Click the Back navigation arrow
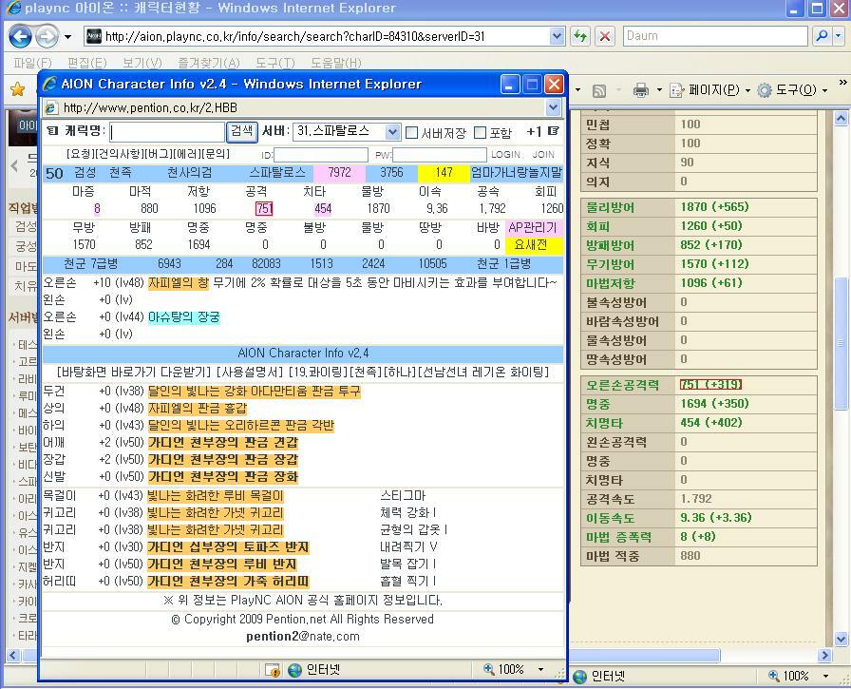Viewport: 851px width, 689px height. [x=21, y=35]
